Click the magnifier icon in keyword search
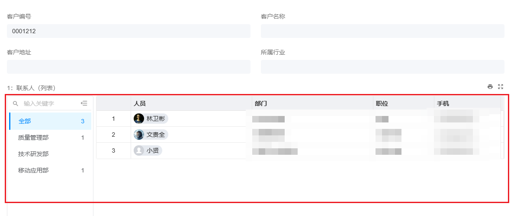Screen dimensions: 517x216 (x=16, y=103)
